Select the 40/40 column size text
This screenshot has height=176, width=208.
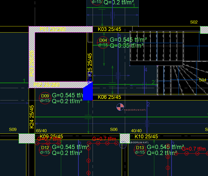click(x=136, y=131)
